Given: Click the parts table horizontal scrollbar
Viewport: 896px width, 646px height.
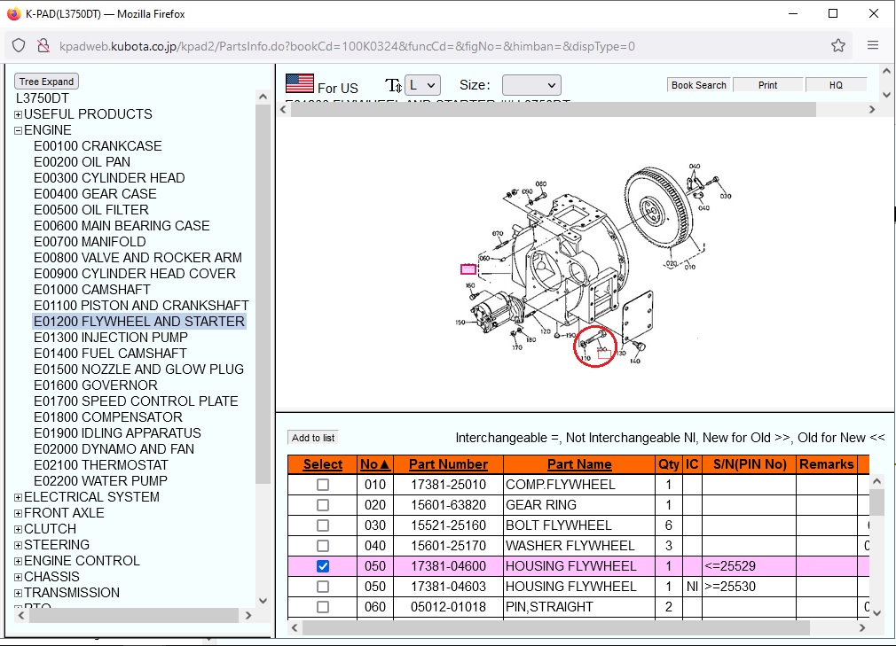Looking at the screenshot, I should point(555,627).
